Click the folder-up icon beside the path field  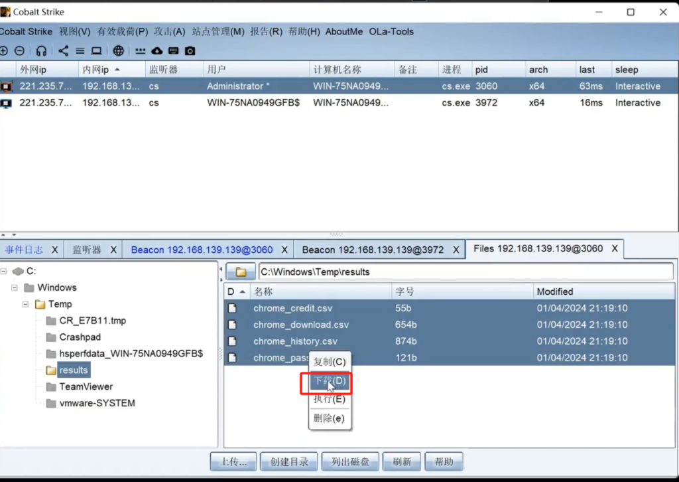tap(241, 272)
